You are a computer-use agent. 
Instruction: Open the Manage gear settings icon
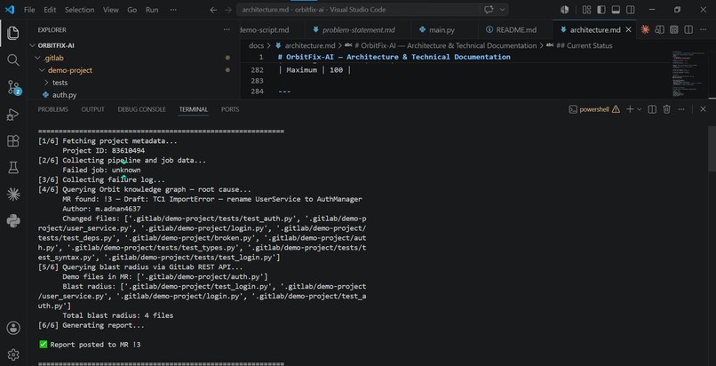[x=12, y=354]
